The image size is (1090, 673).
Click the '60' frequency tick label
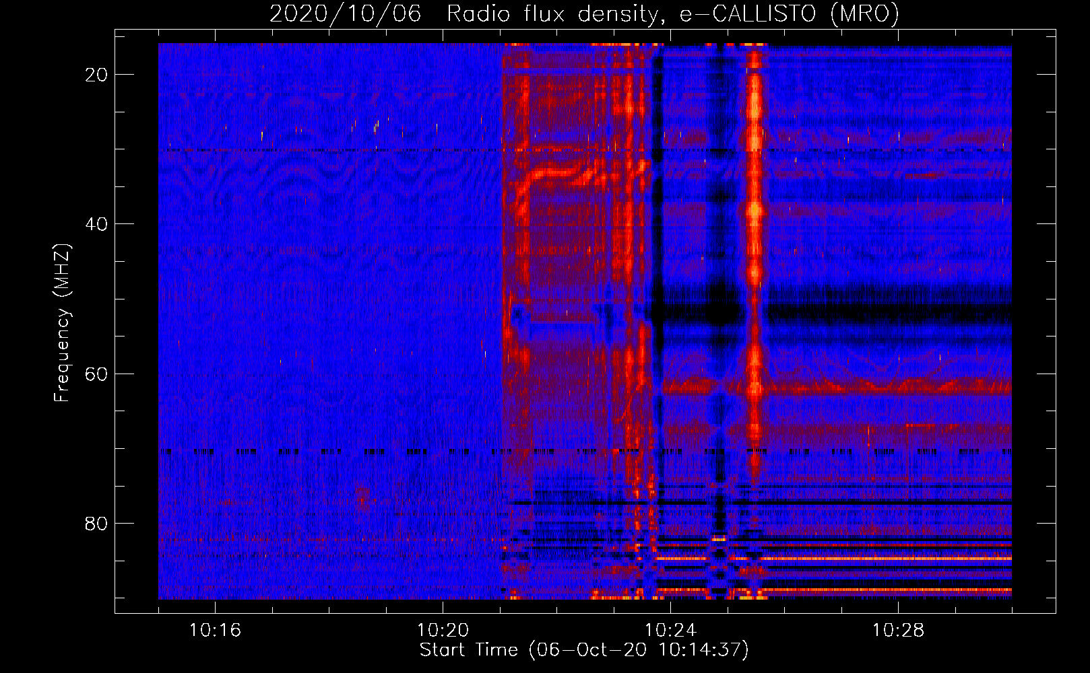click(x=97, y=374)
